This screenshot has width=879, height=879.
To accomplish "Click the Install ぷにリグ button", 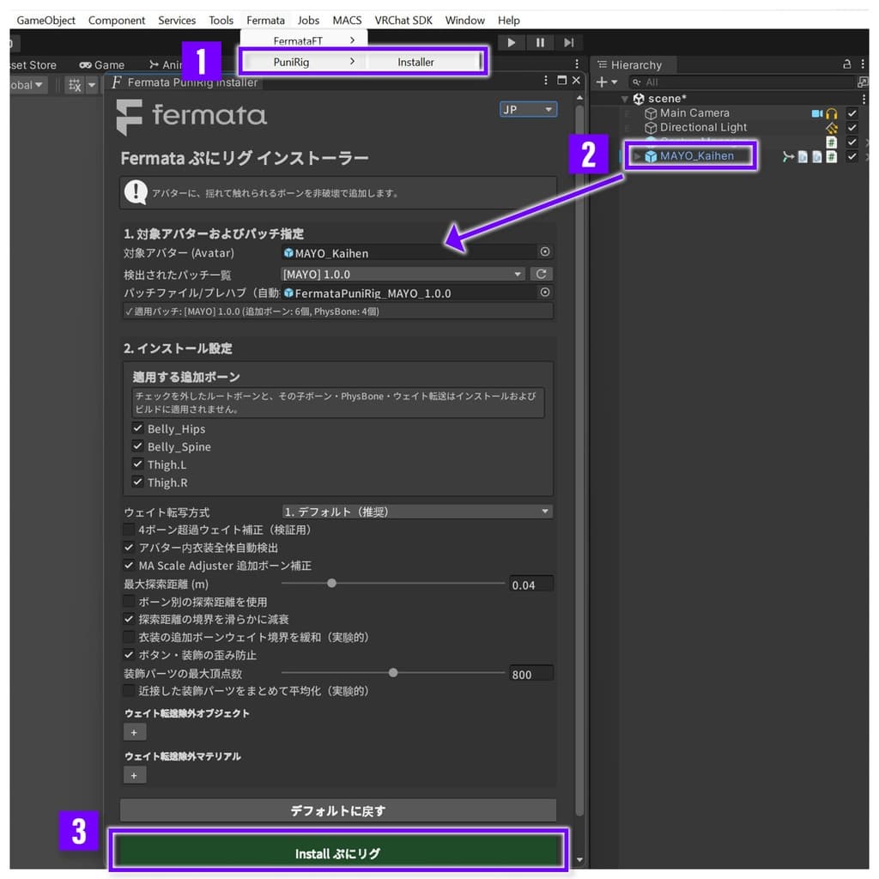I will click(x=338, y=853).
